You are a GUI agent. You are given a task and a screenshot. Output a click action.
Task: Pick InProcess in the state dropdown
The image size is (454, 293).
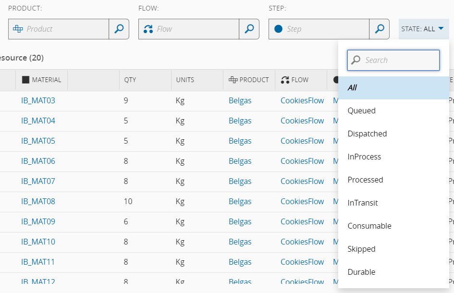(x=364, y=157)
